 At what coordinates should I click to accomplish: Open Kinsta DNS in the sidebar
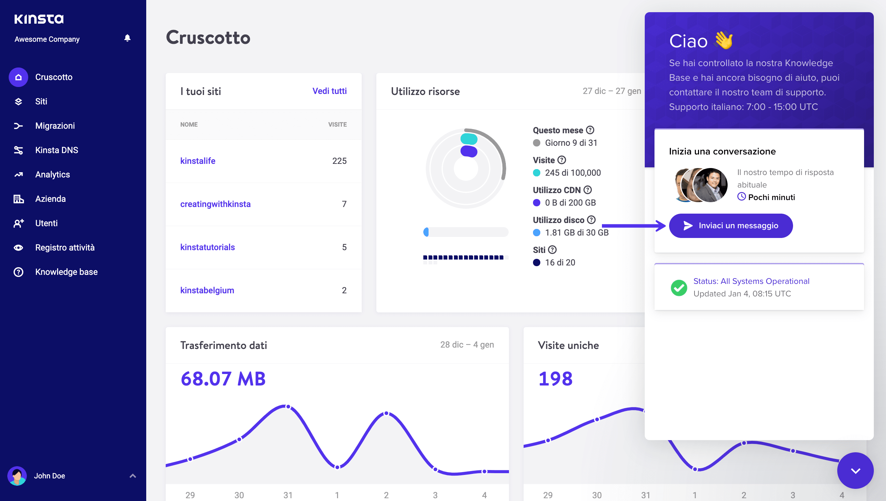click(57, 150)
